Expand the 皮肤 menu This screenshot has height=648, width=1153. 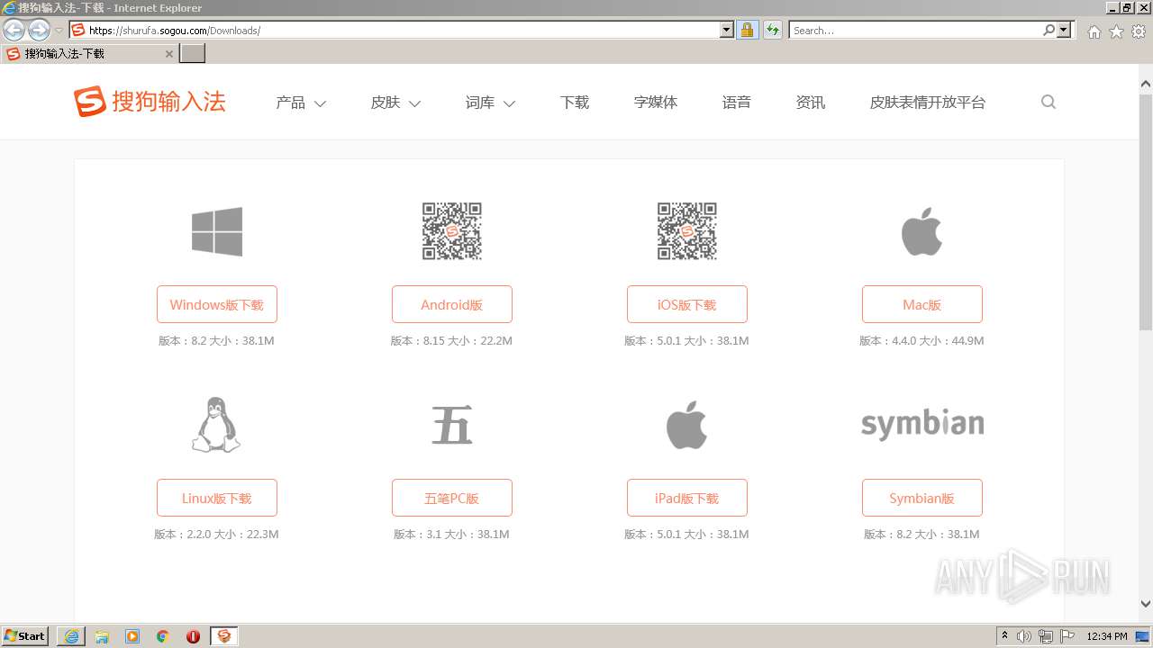(x=395, y=103)
